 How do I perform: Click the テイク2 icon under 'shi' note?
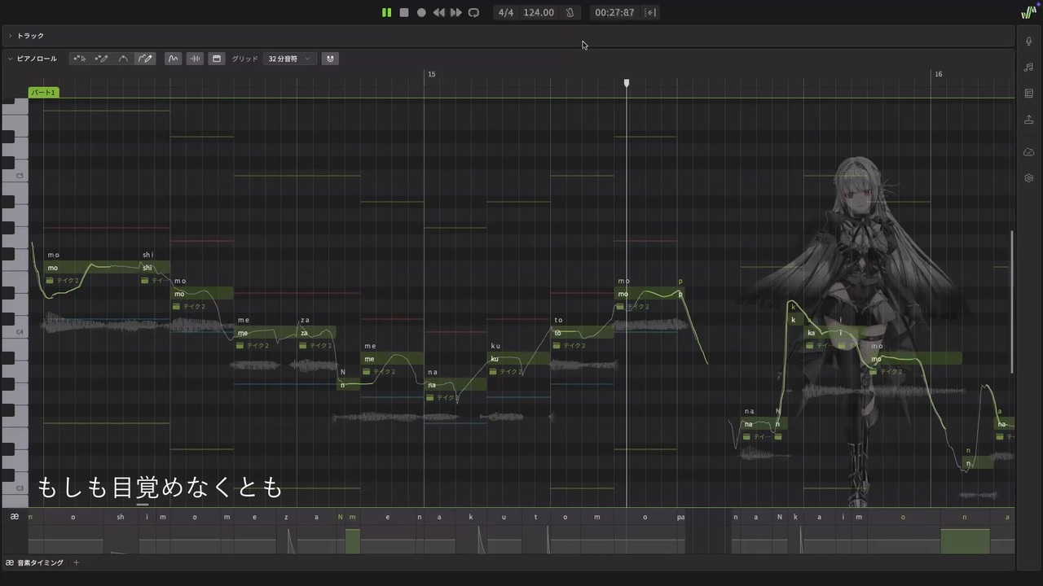click(x=145, y=281)
